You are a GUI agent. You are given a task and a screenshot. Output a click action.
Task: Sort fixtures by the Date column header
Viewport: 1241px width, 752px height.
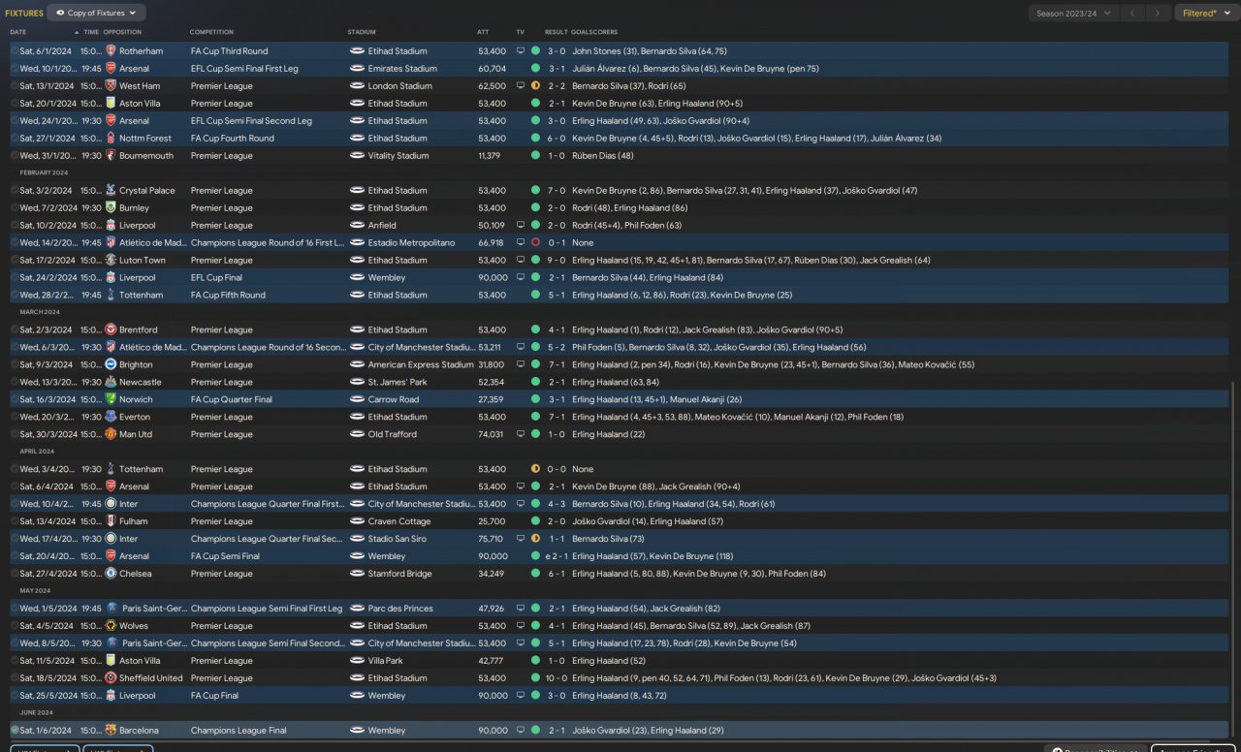18,32
